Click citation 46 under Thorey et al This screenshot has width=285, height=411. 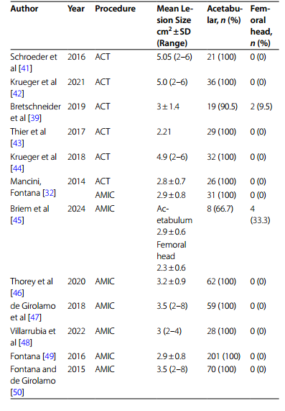(x=16, y=293)
